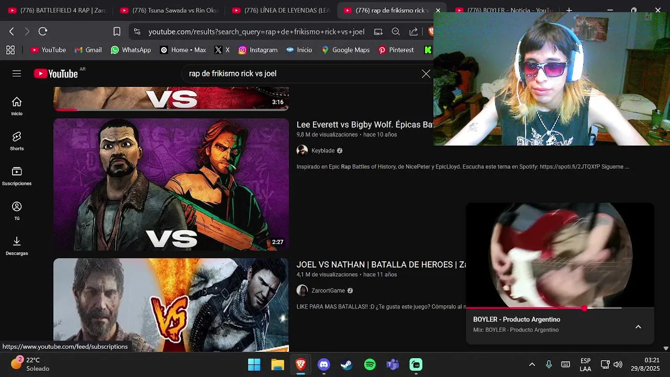Viewport: 670px width, 377px height.
Task: Open the WhatsApp bookmark
Action: 131,50
